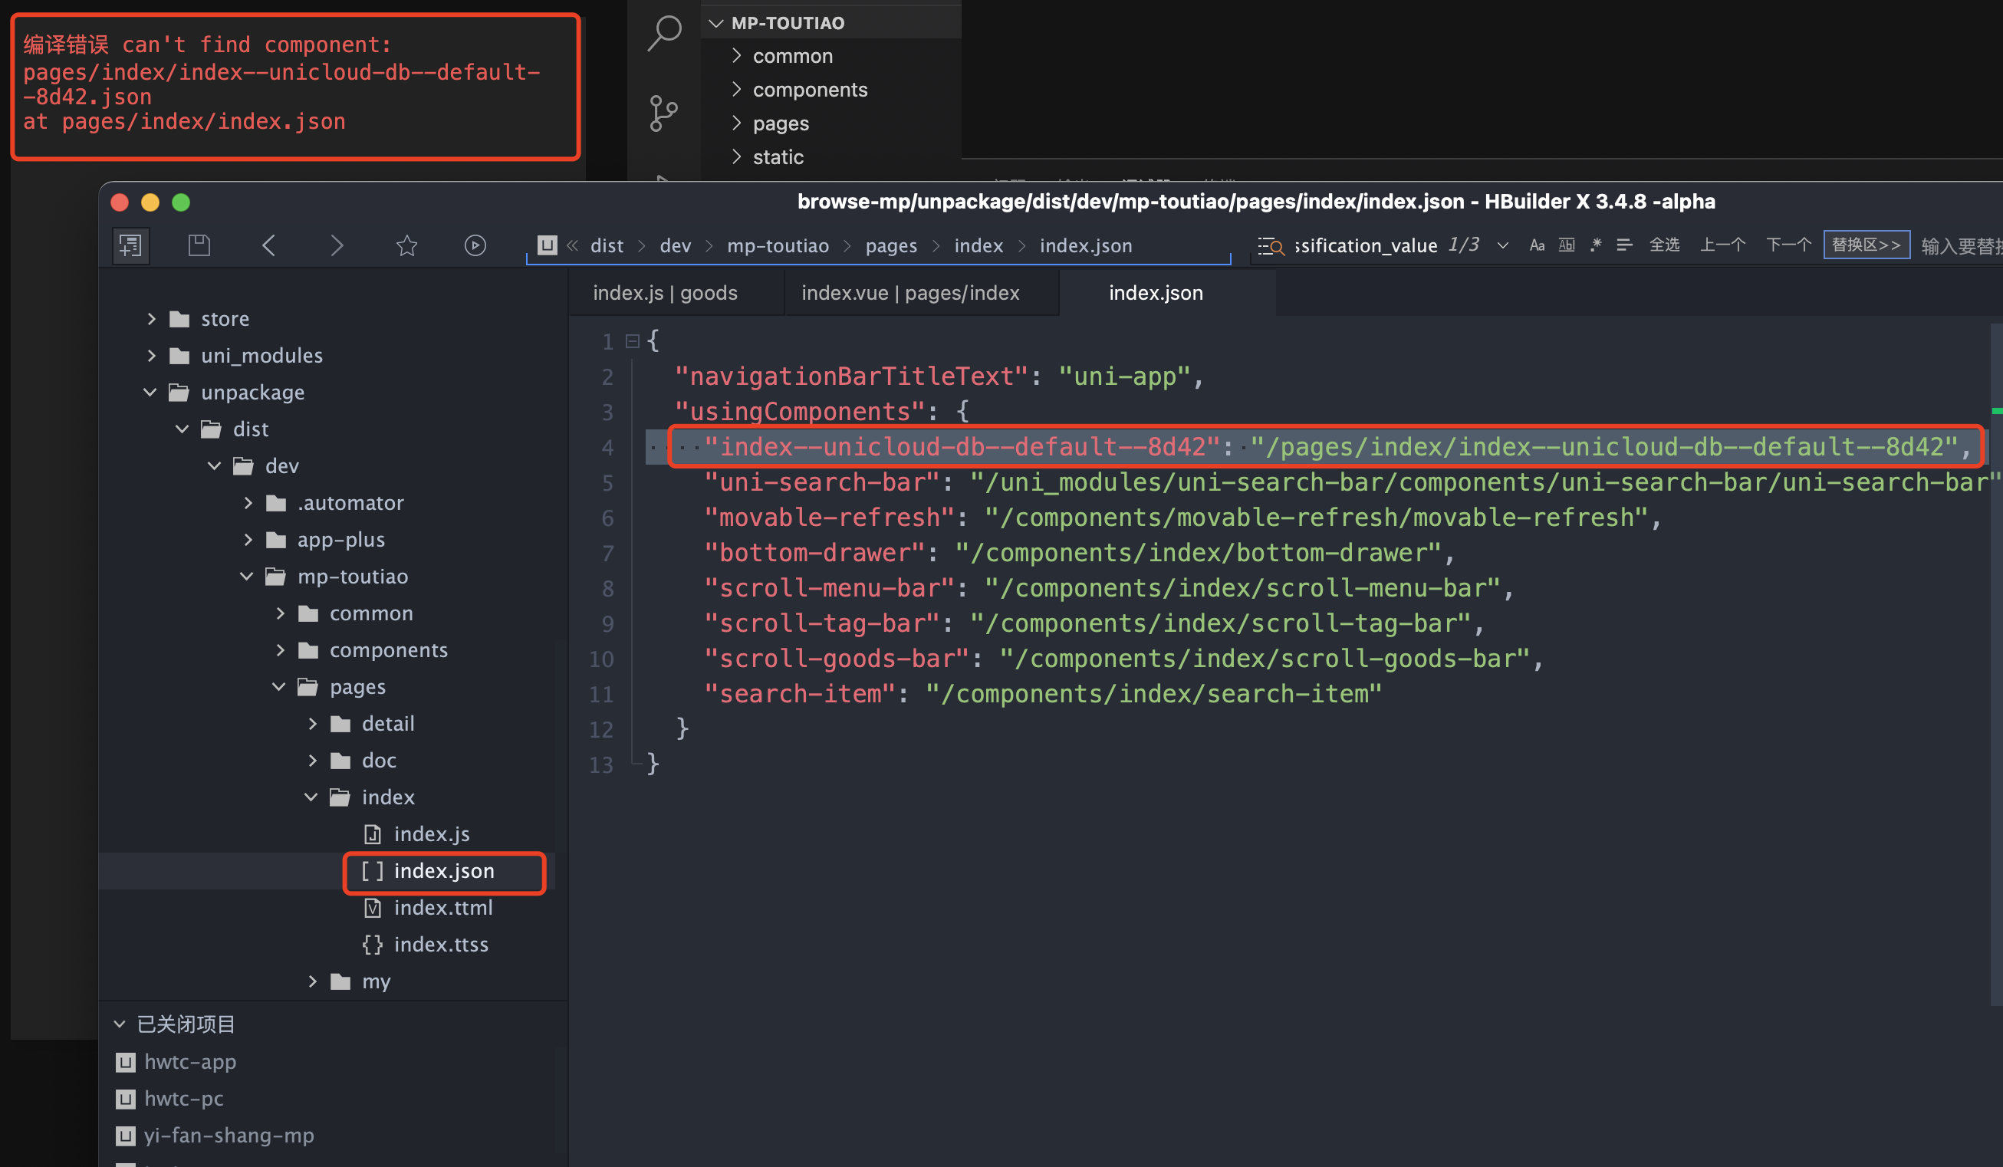Click the doc folder icon
This screenshot has height=1167, width=2003.
coord(340,760)
